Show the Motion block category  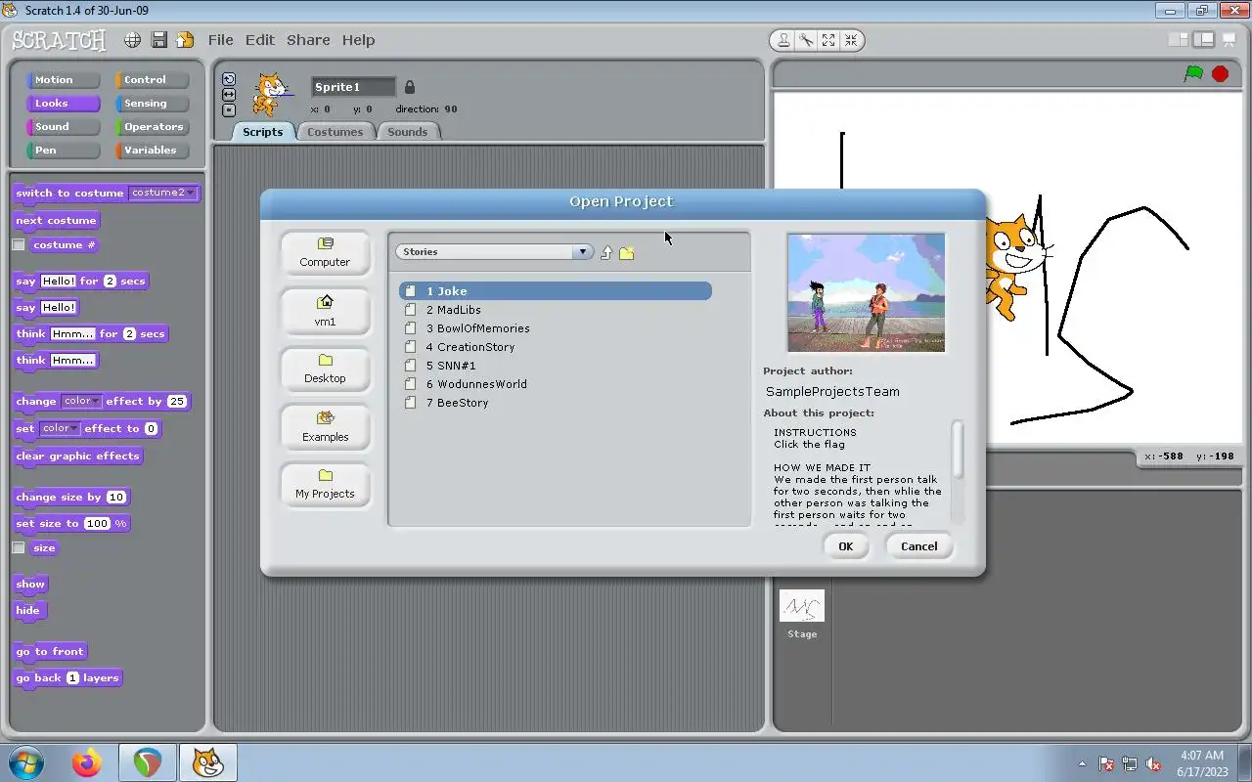(64, 80)
